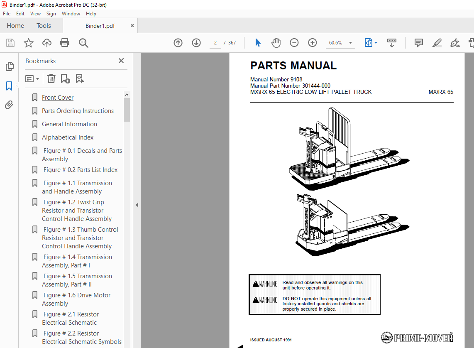Choose the selection arrow tool
Image resolution: width=474 pixels, height=348 pixels.
pyautogui.click(x=258, y=43)
